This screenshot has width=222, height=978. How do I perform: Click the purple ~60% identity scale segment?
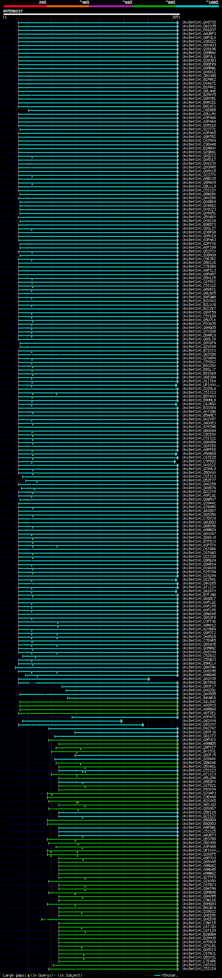pyautogui.click(x=111, y=6)
